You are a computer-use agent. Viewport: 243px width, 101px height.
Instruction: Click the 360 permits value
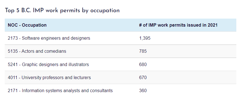143,90
